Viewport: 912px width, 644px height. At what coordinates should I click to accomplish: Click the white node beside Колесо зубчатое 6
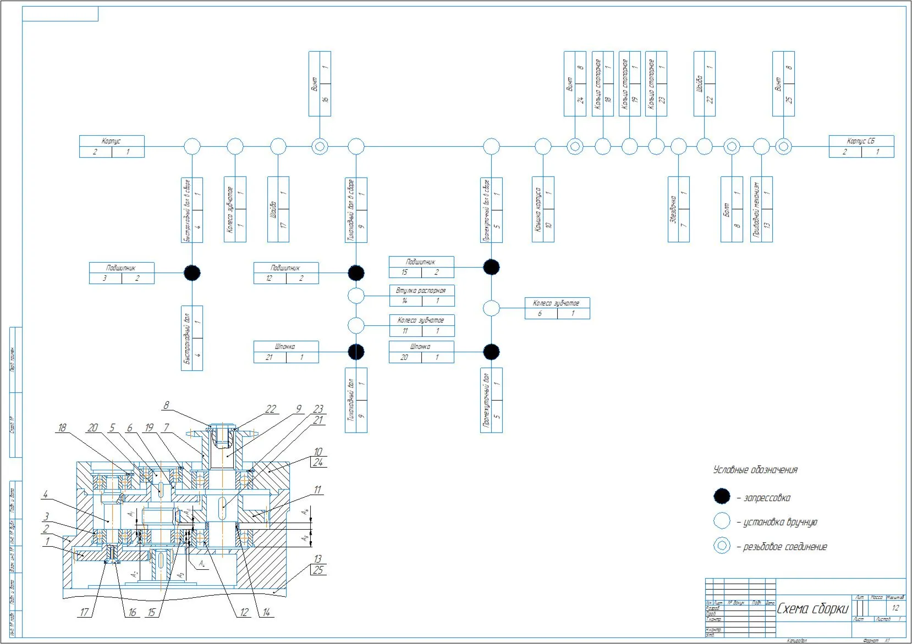pos(491,308)
